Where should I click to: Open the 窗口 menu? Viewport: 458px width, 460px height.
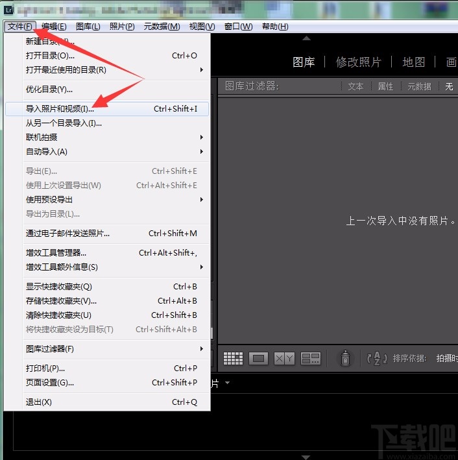click(238, 27)
